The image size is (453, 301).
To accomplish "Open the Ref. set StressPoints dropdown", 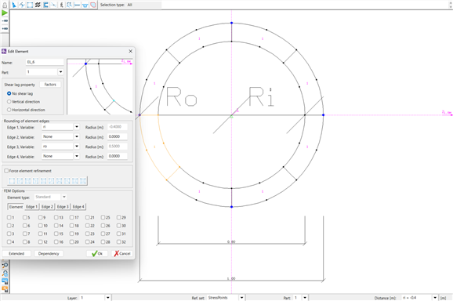I will point(241,298).
